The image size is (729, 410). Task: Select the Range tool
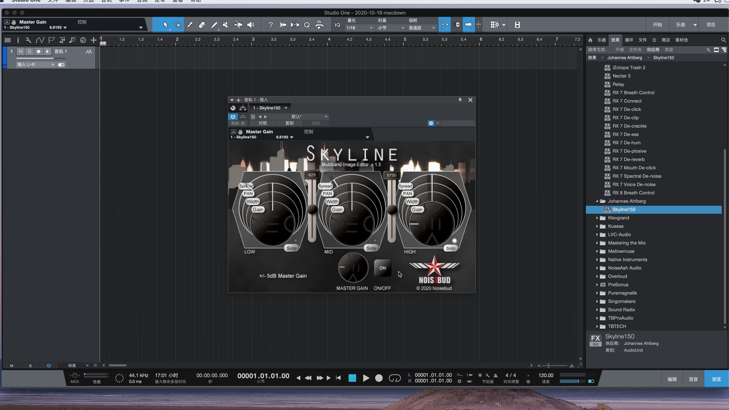pyautogui.click(x=178, y=25)
